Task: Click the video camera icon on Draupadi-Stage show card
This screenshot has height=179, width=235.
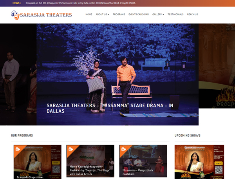Action: point(18,149)
